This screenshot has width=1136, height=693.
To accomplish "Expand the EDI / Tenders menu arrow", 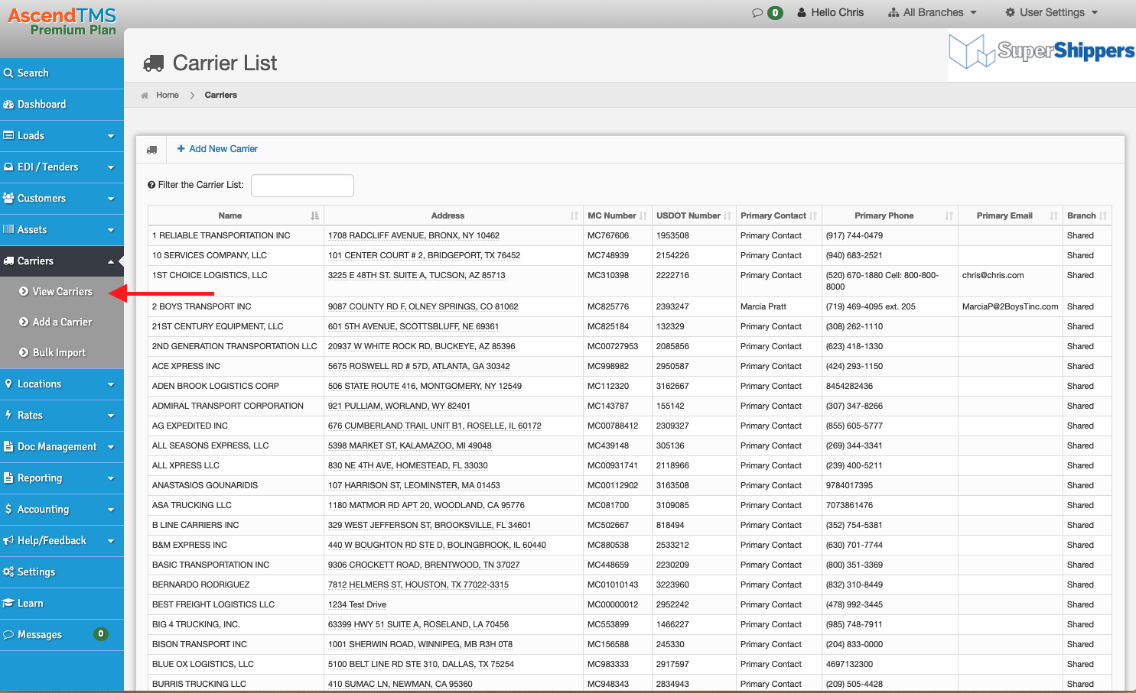I will (111, 167).
